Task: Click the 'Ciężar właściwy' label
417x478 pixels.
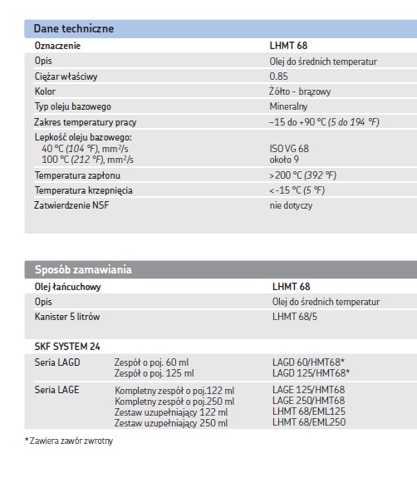Action: 66,76
